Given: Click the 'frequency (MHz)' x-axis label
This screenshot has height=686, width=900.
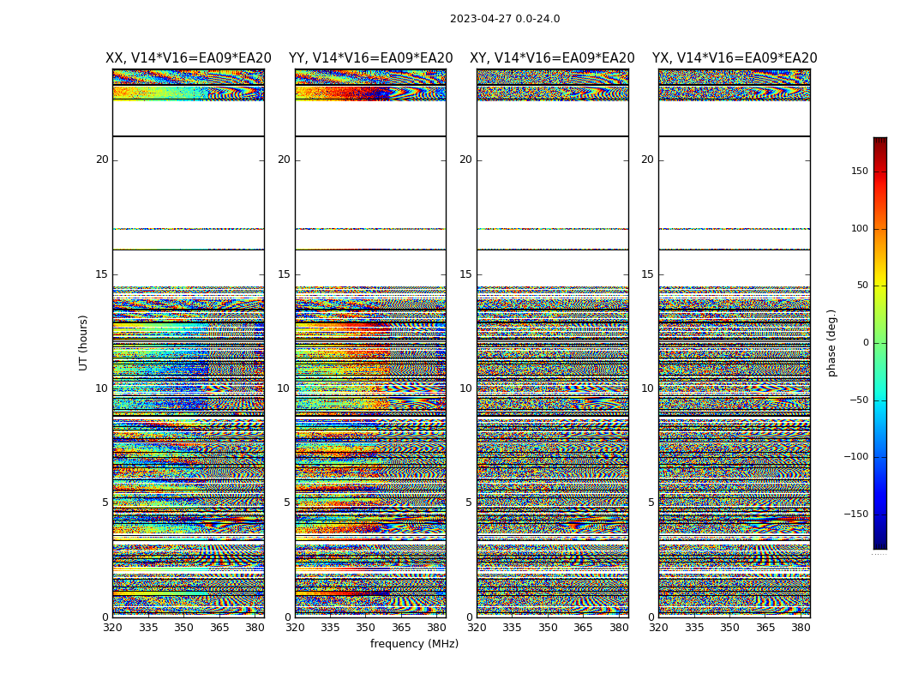Looking at the screenshot, I should pyautogui.click(x=414, y=643).
